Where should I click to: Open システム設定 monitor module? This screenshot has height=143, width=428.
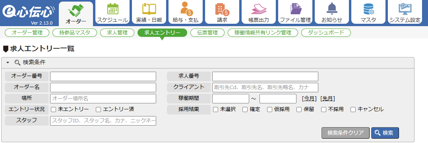point(405,12)
